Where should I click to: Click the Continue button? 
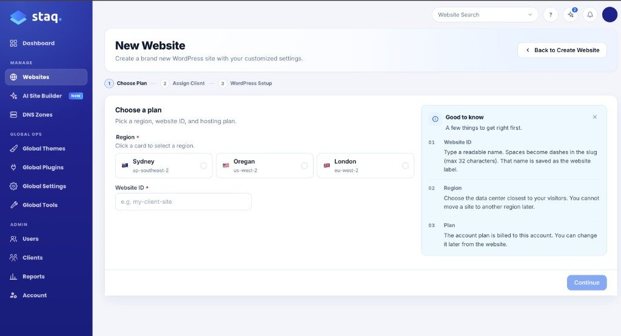tap(586, 283)
